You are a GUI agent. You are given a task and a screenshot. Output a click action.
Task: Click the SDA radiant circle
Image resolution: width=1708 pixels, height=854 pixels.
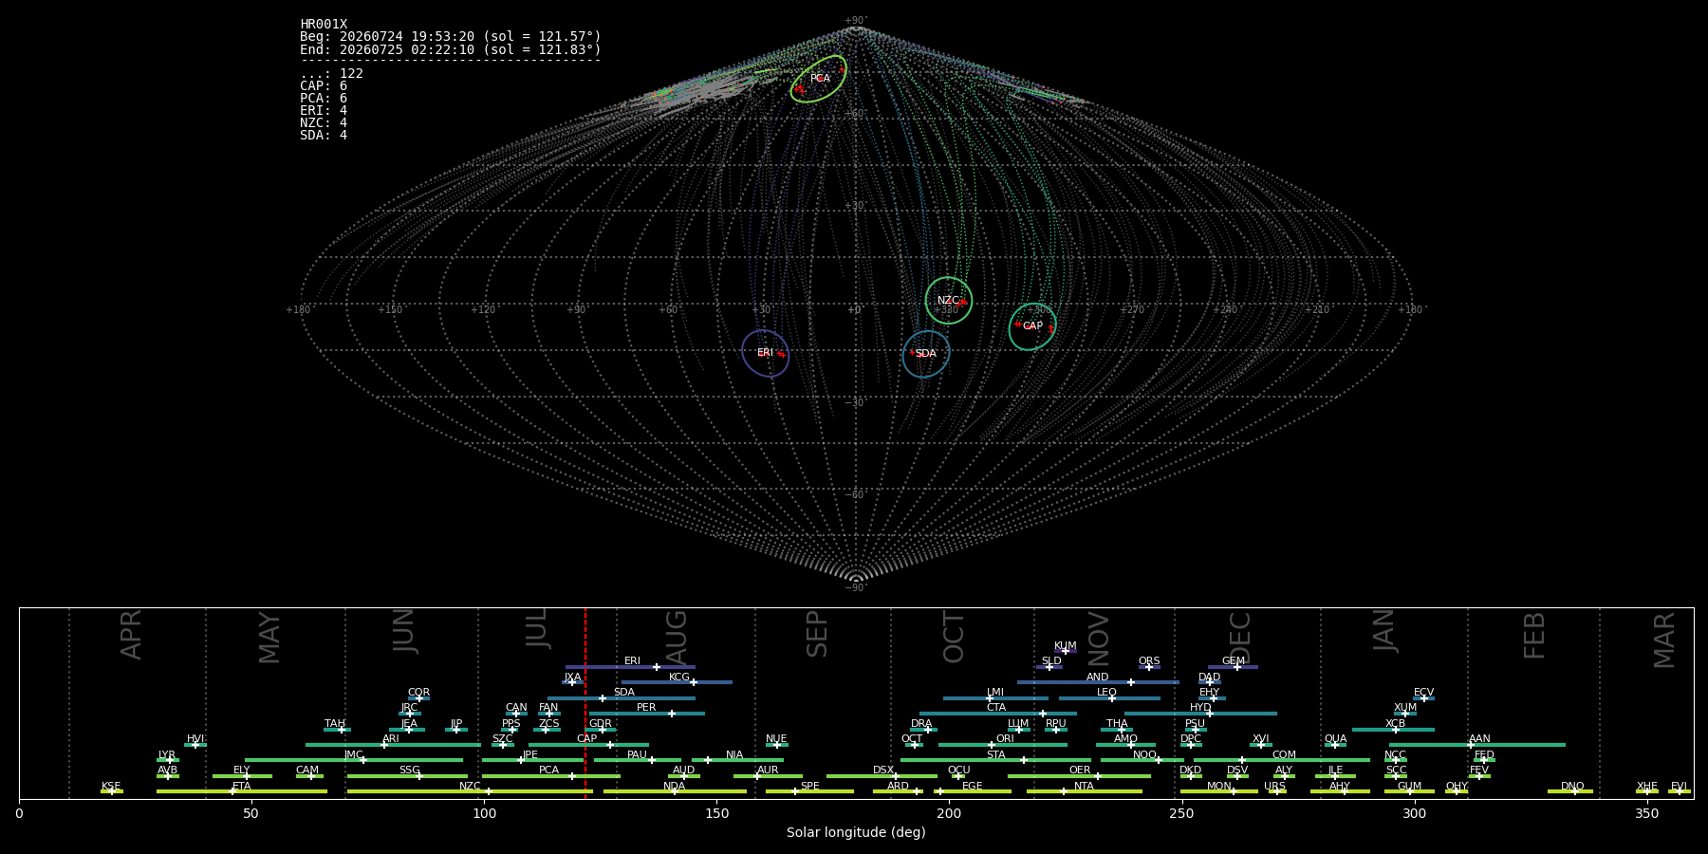[926, 354]
